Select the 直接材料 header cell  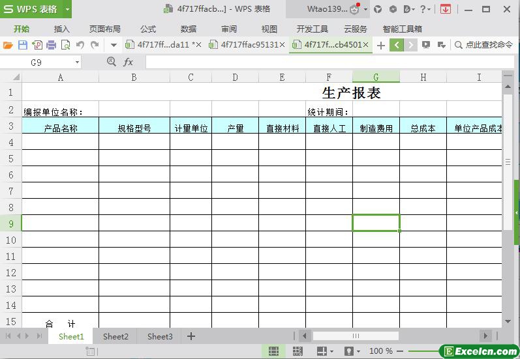[283, 126]
